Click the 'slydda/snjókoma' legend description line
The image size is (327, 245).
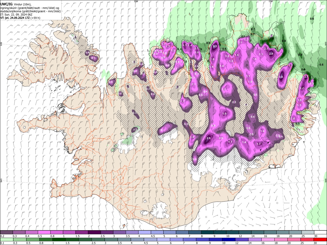coord(30,11)
